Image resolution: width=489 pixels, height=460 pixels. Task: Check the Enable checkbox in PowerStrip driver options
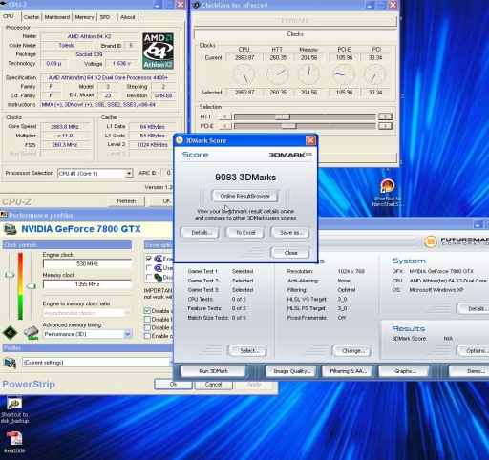pyautogui.click(x=147, y=336)
